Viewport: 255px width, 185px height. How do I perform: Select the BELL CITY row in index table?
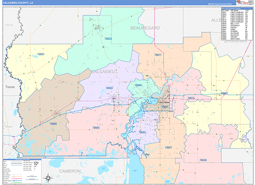click(237, 24)
